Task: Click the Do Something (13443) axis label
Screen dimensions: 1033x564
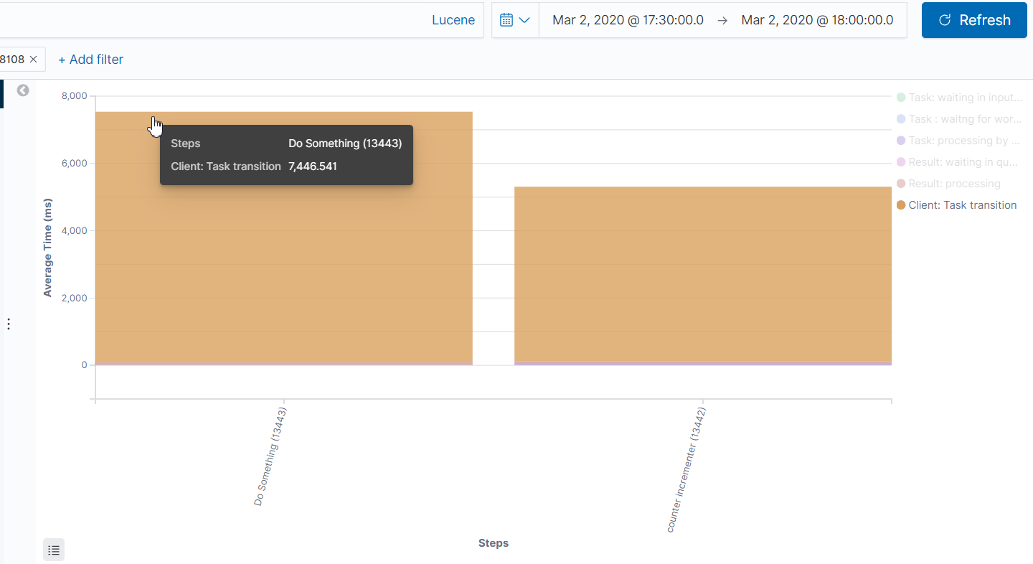Action: click(x=270, y=457)
